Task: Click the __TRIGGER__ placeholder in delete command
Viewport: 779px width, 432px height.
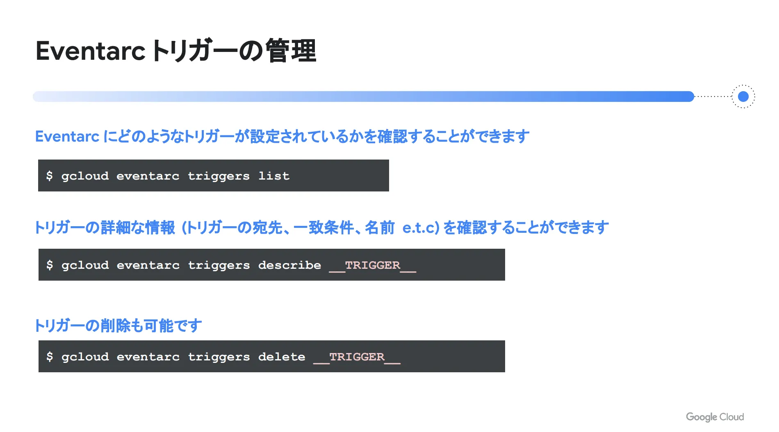Action: pos(357,357)
